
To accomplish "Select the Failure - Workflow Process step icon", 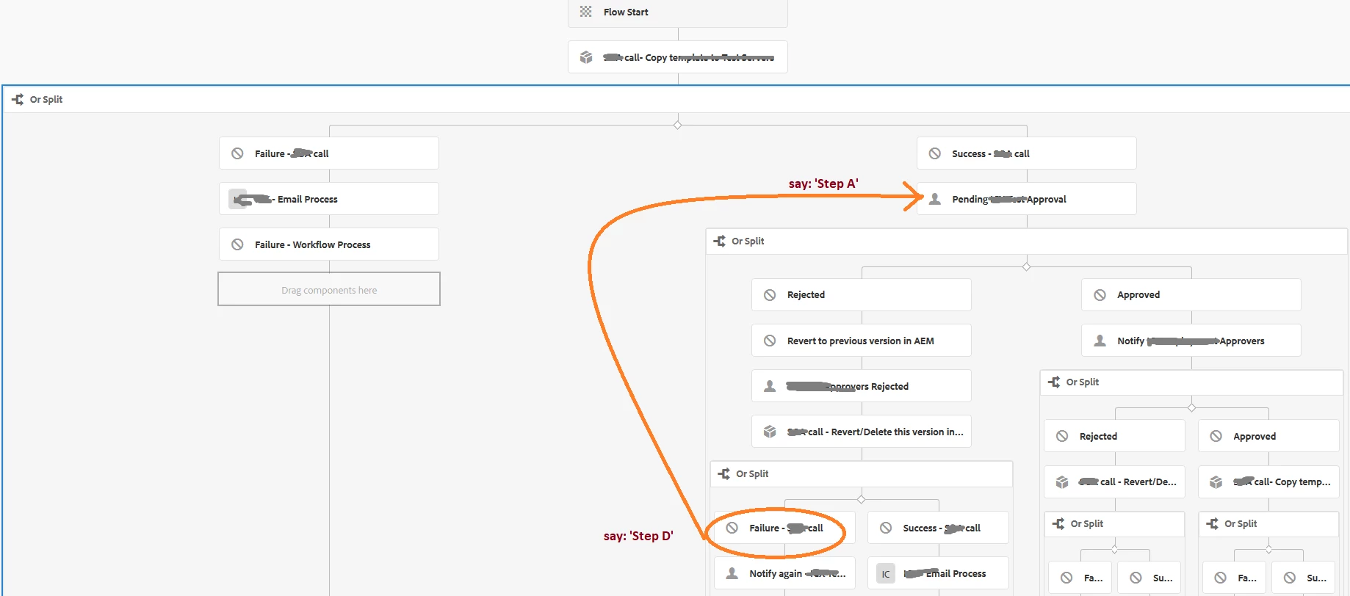I will click(237, 244).
